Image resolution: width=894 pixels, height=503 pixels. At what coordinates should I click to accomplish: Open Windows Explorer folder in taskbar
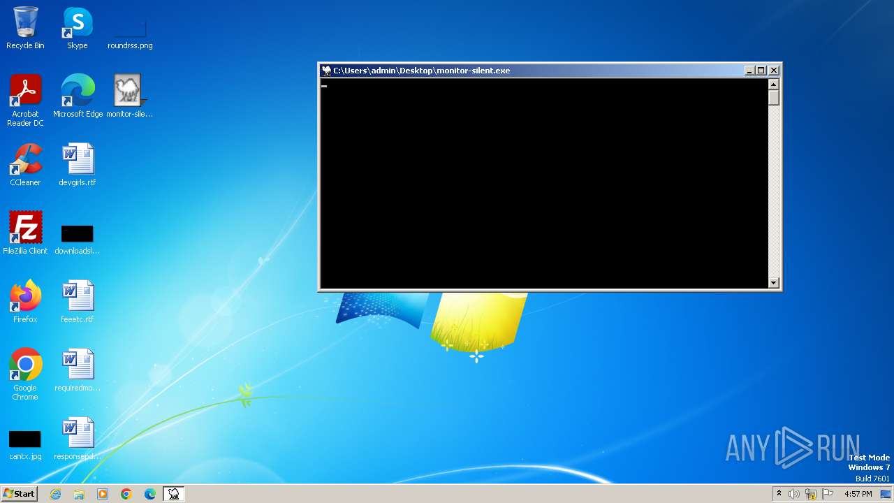[x=79, y=494]
